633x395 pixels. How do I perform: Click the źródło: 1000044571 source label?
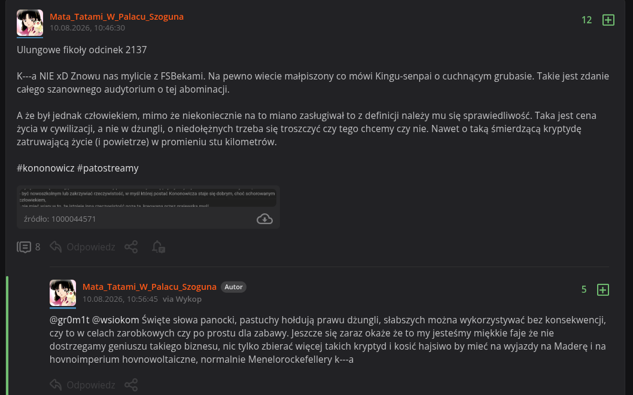coord(60,219)
